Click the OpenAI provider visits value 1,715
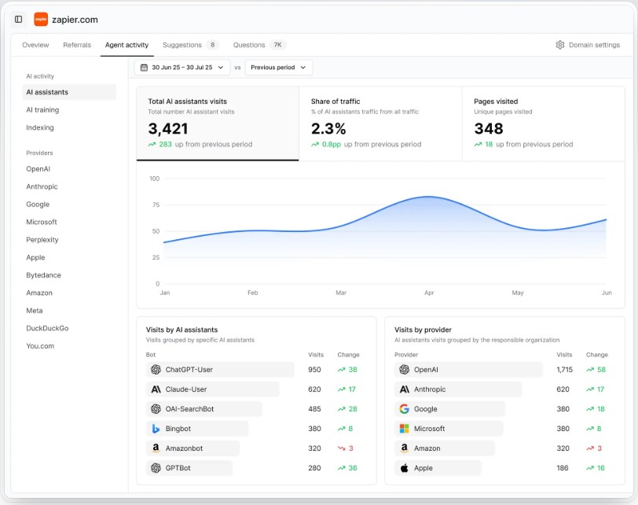The height and width of the screenshot is (505, 638). pyautogui.click(x=564, y=370)
